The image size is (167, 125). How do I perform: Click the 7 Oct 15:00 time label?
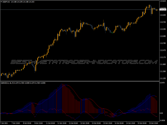tap(16, 123)
